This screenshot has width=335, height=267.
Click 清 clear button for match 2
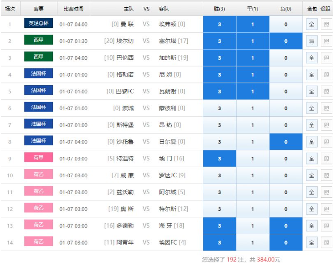pos(311,41)
